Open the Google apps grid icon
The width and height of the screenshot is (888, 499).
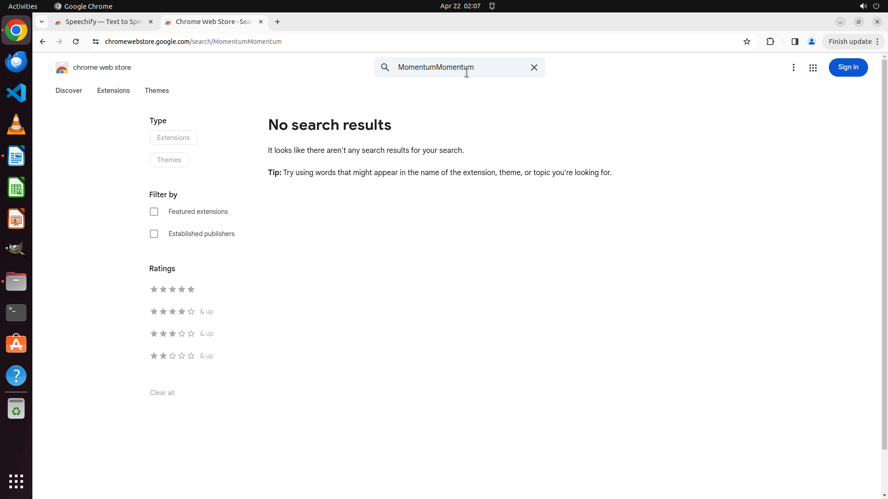coord(813,68)
